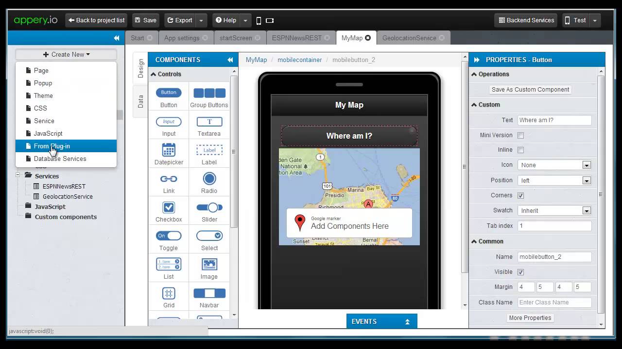Choose the Link component icon
The image size is (622, 349).
coord(169,179)
